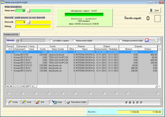
Task: Click the Vrsta tem field showing 20
Action: point(21,11)
